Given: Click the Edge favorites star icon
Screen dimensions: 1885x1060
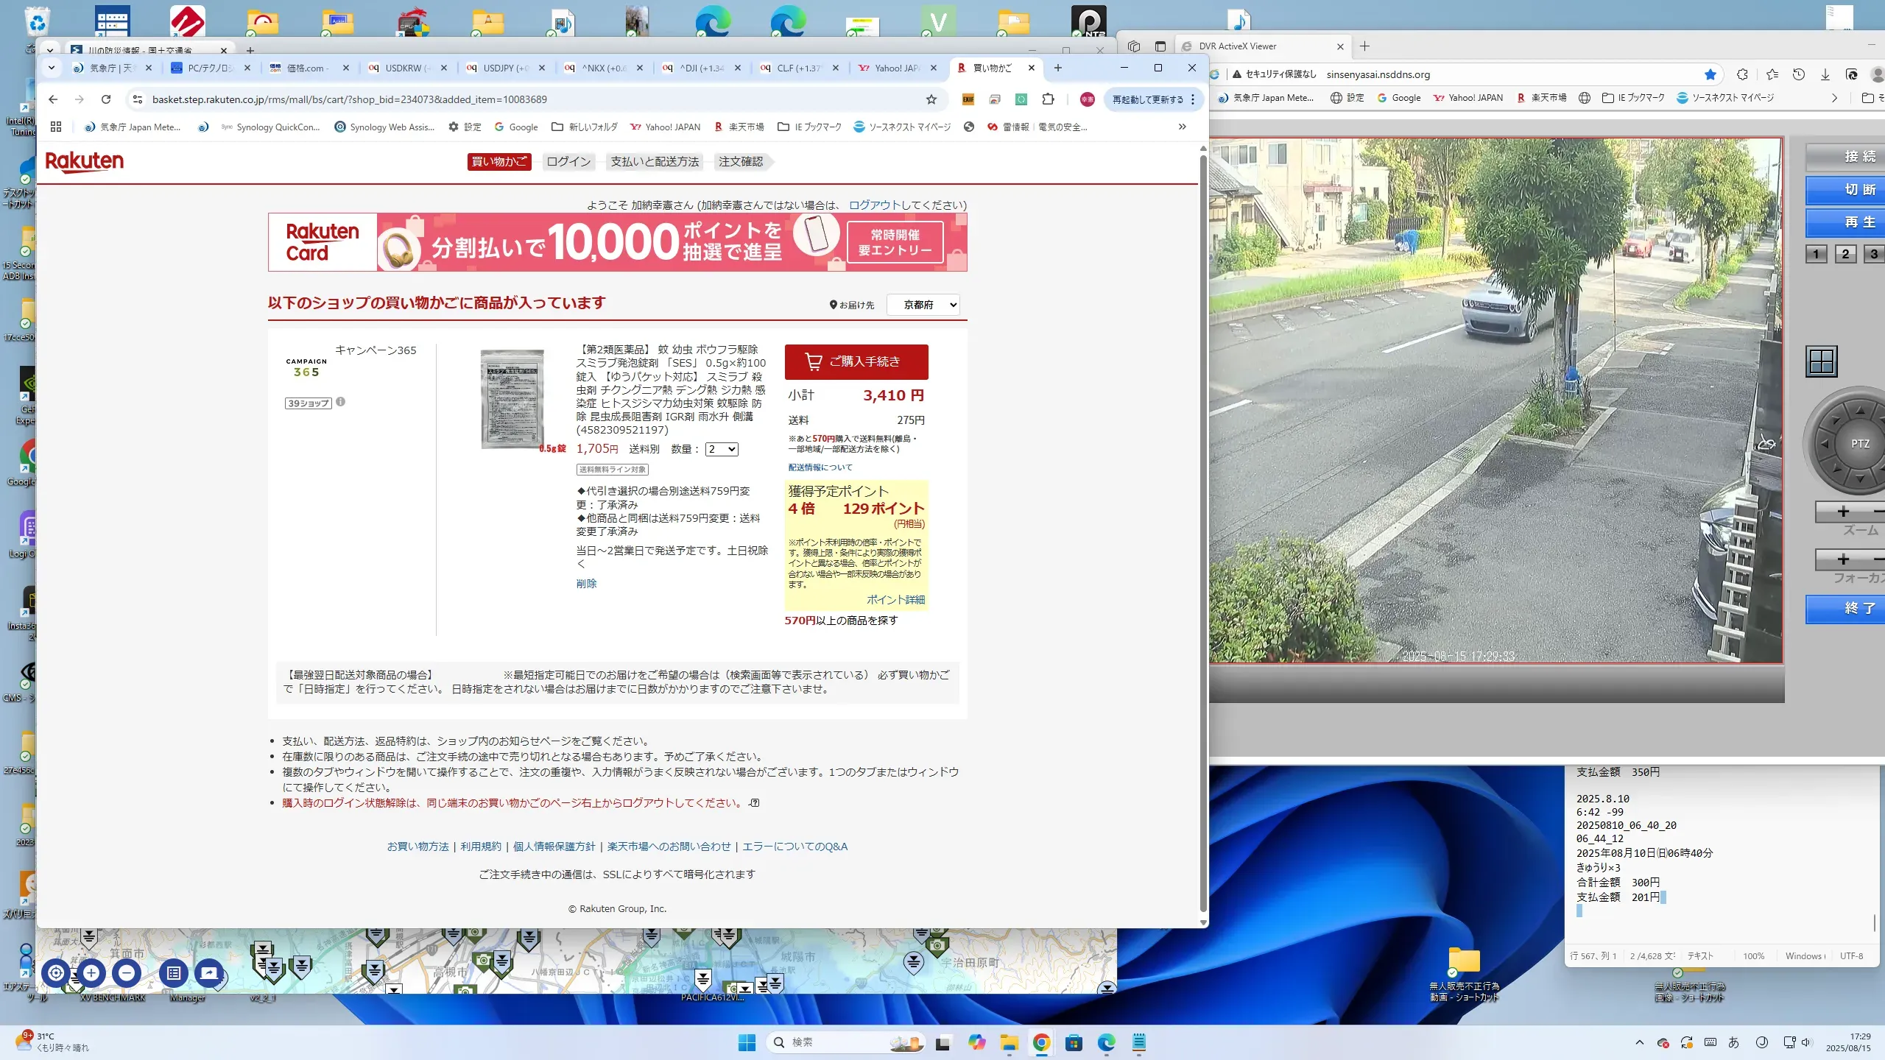Looking at the screenshot, I should point(1710,74).
